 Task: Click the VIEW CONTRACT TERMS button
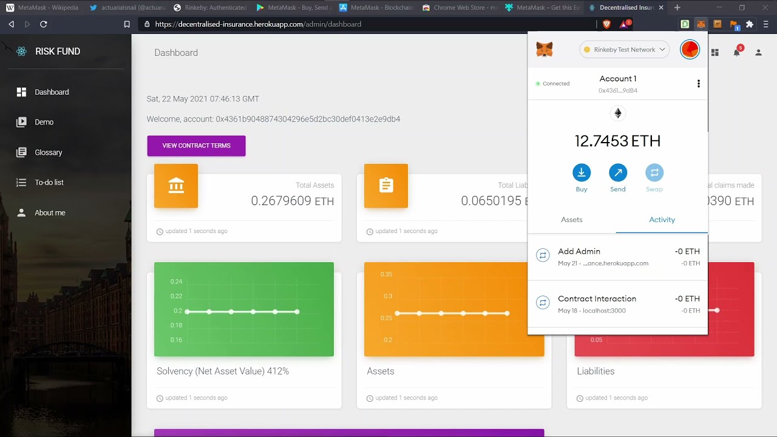[196, 146]
